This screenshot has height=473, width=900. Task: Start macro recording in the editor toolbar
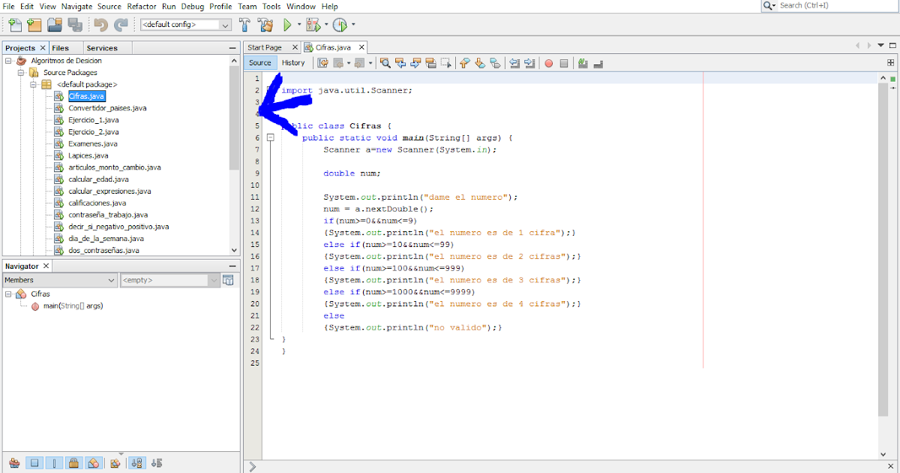coord(548,63)
